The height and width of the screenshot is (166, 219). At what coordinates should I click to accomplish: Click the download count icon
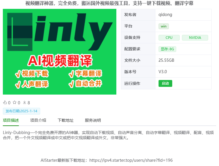pos(25,103)
